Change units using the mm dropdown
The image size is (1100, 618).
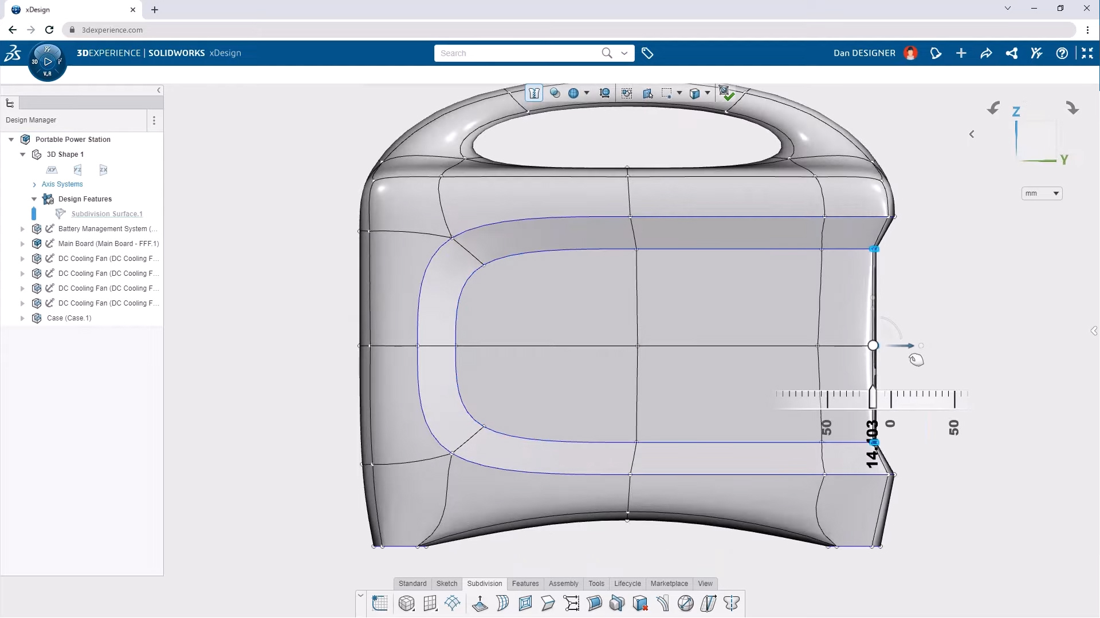pos(1041,193)
